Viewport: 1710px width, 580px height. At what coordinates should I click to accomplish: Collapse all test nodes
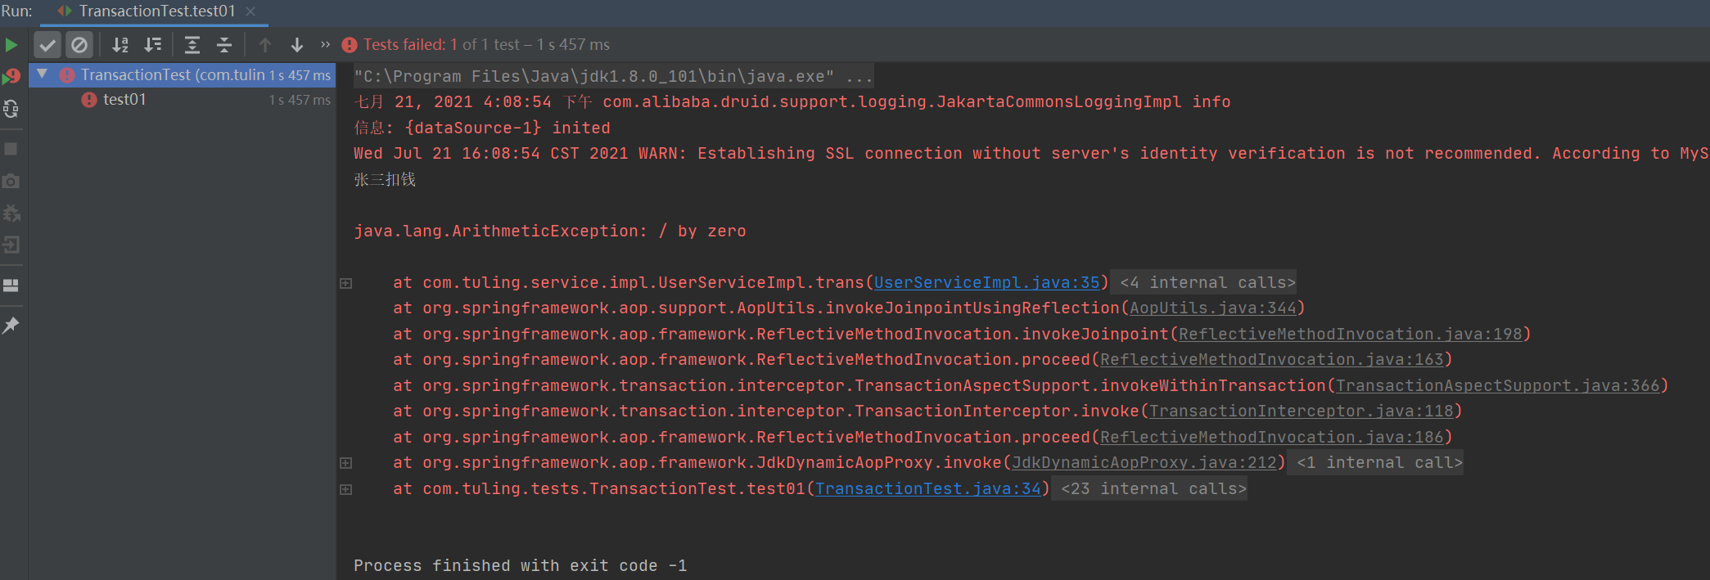(x=224, y=45)
